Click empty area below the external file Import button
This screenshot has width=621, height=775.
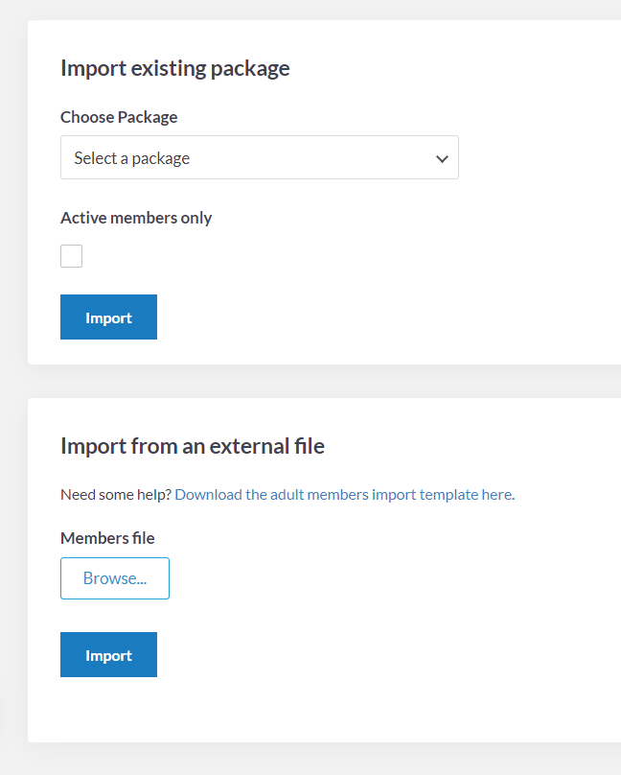coord(287,710)
